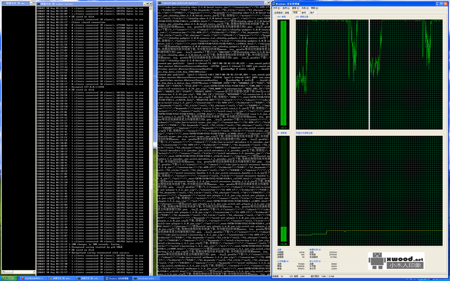Click scroll-up arrow in redis-server window

click(x=150, y=8)
